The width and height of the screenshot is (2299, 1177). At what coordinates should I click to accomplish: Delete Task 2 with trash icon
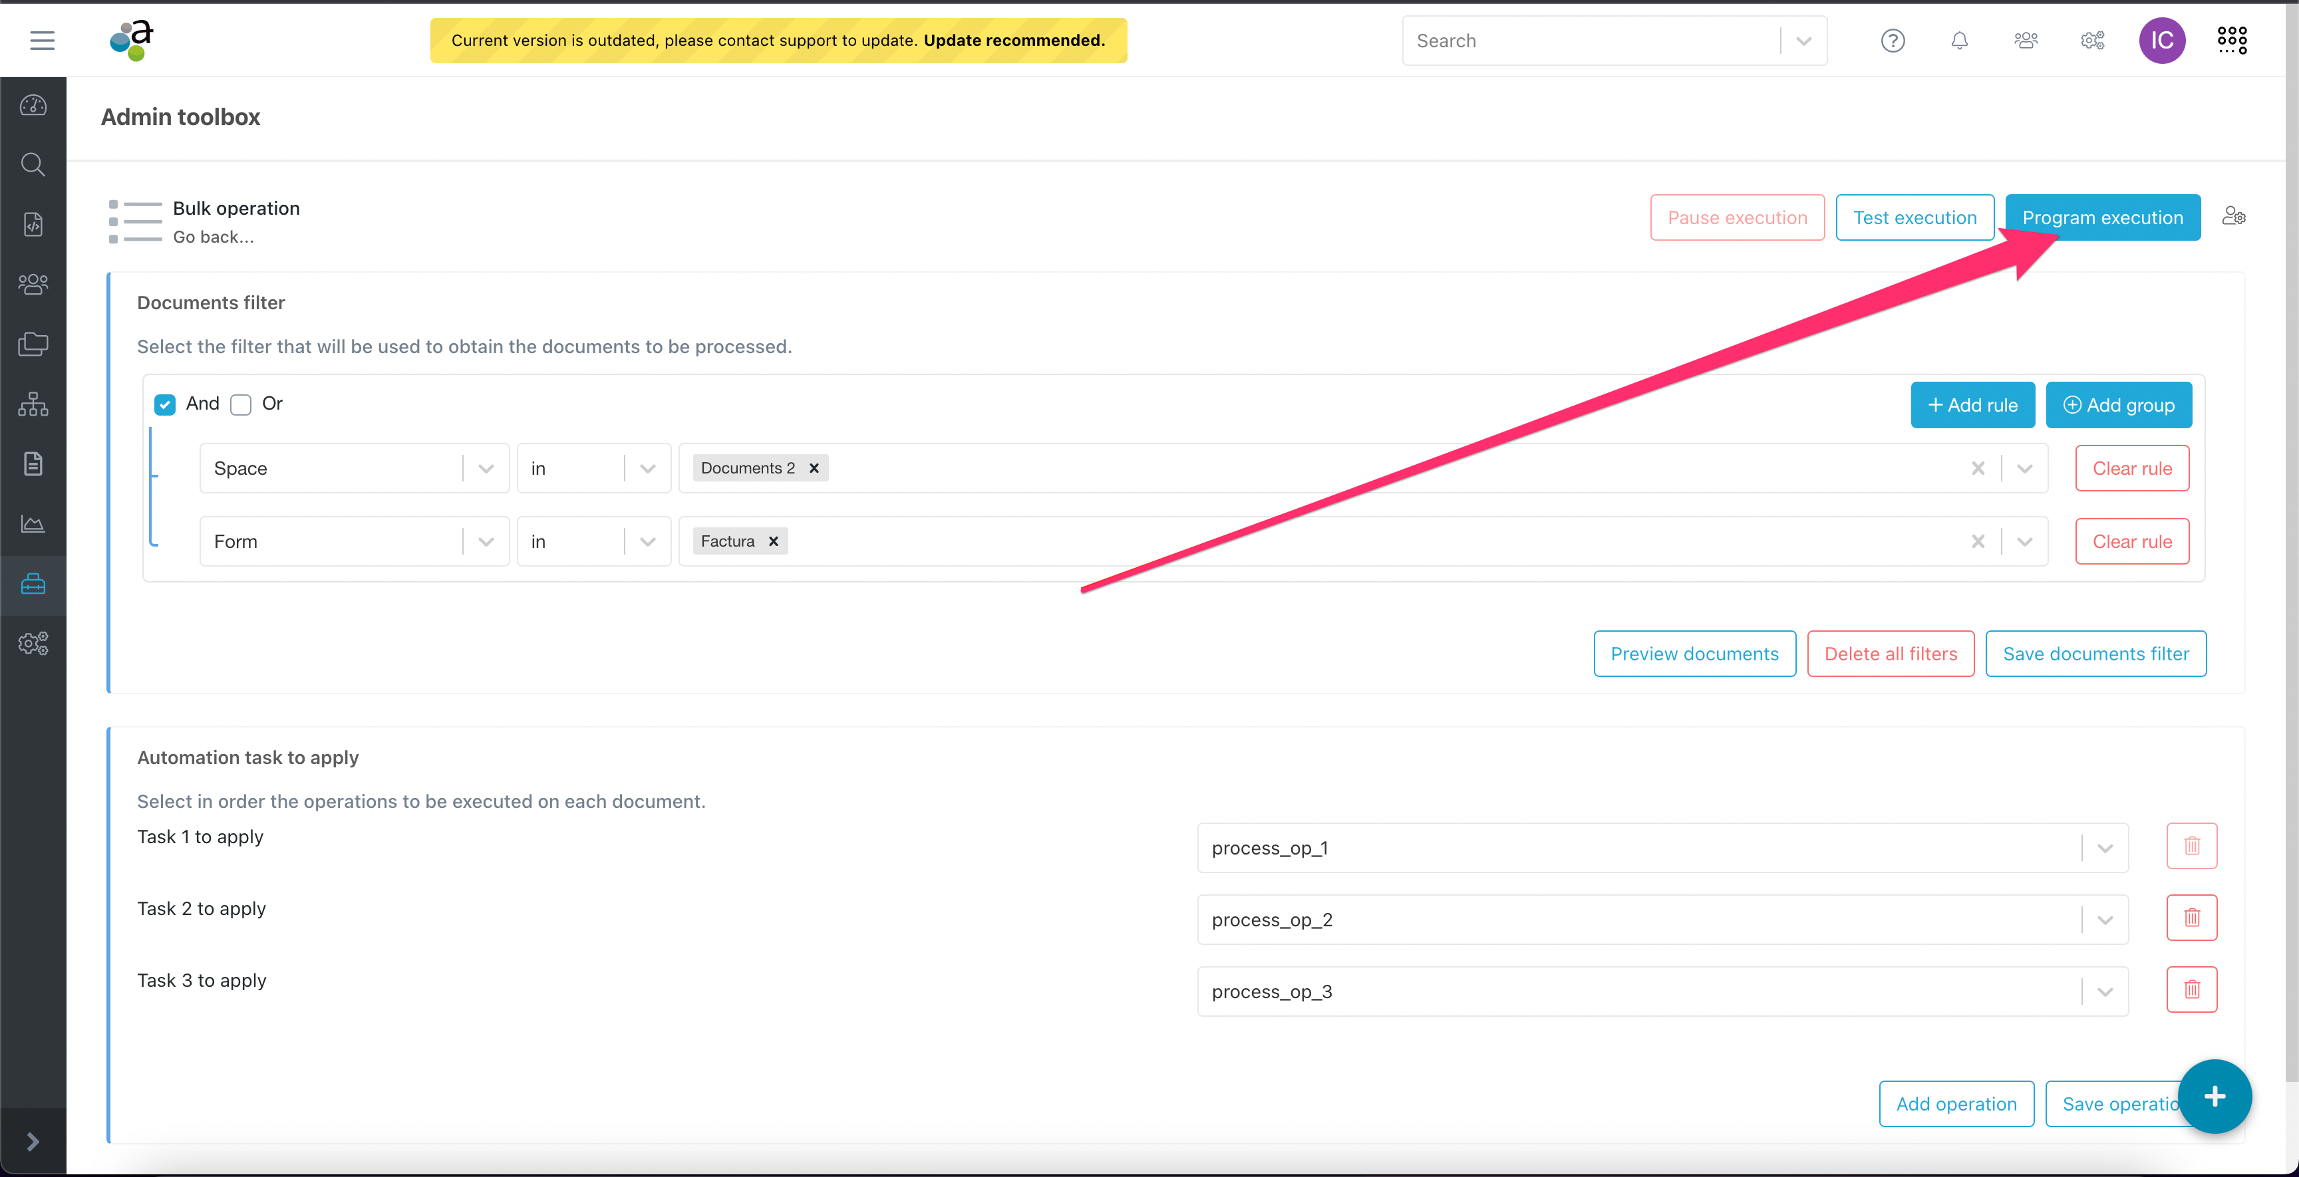coord(2191,917)
